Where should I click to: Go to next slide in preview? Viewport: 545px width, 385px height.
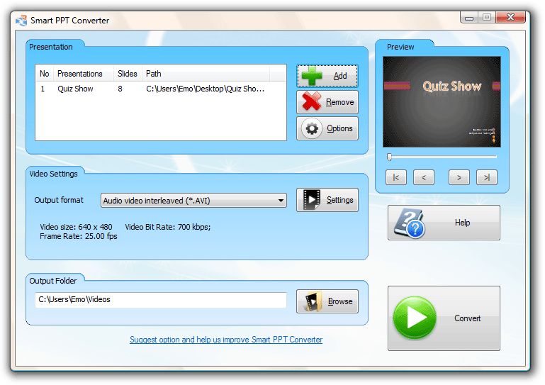(459, 177)
